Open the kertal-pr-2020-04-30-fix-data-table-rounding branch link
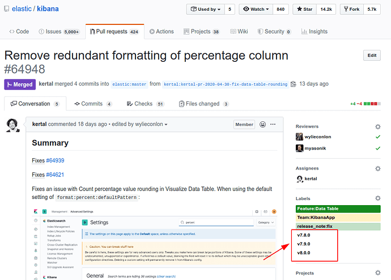391x280 pixels. 226,84
